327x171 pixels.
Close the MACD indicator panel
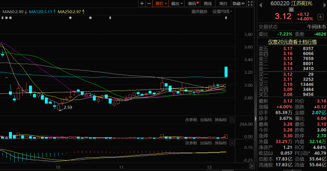(232, 143)
